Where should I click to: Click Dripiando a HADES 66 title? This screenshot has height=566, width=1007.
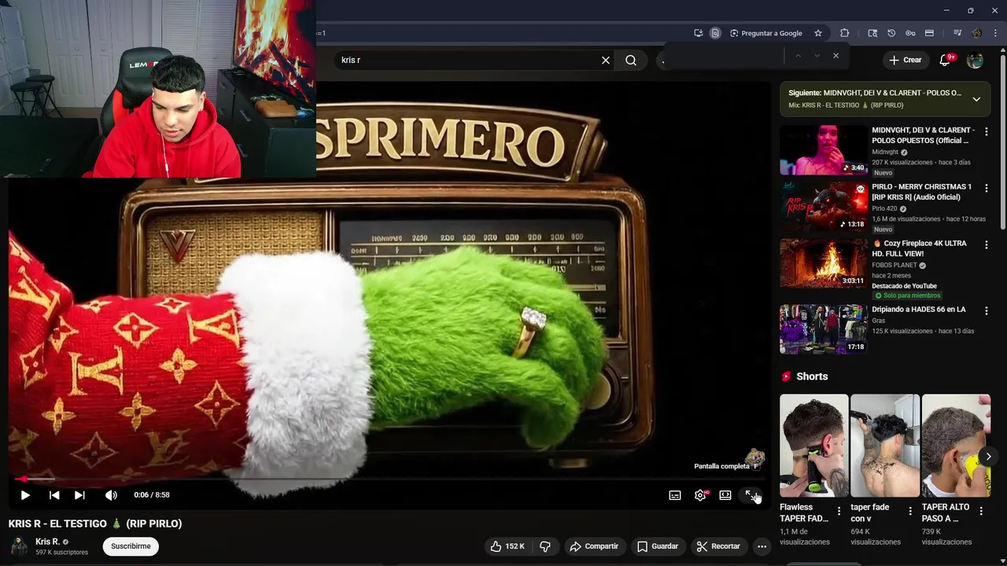click(919, 309)
